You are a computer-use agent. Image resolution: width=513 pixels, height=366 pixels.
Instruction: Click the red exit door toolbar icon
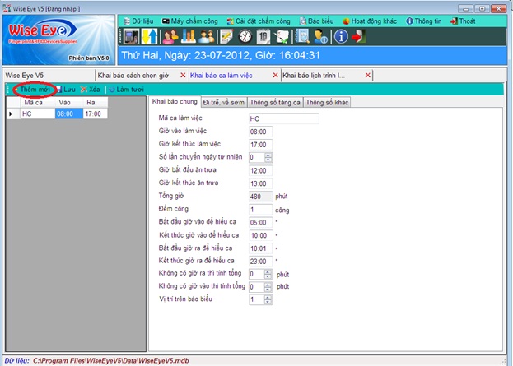tap(359, 36)
